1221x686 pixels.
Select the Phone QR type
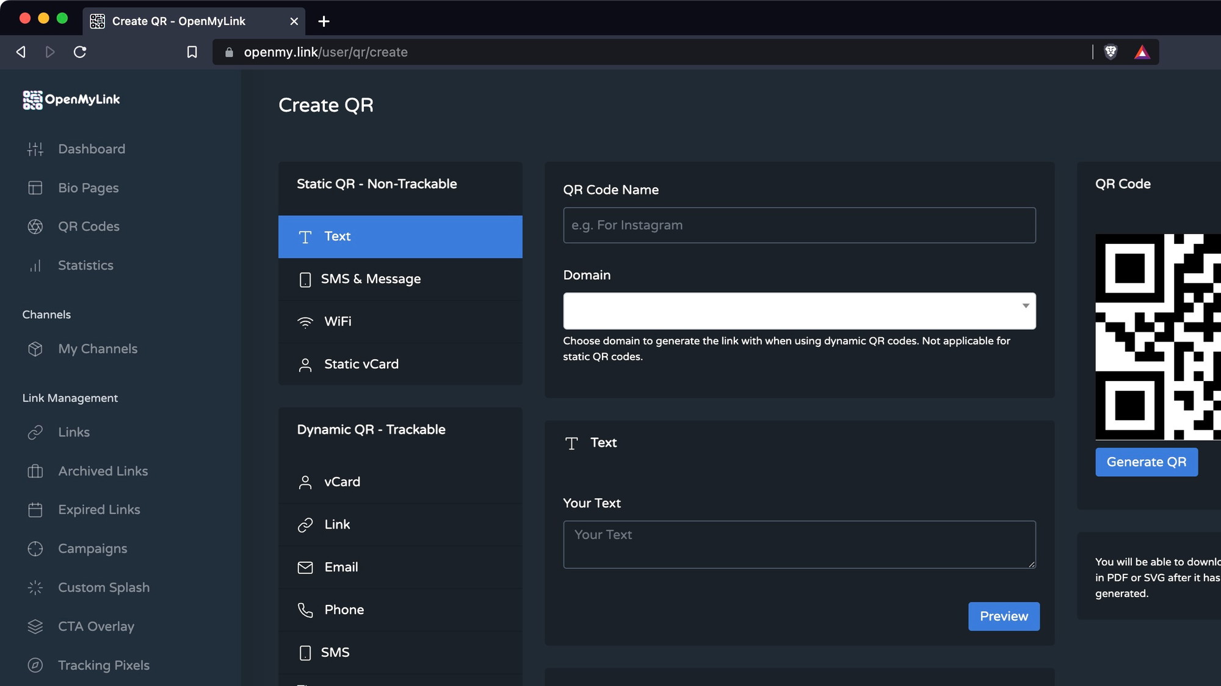[x=400, y=610]
